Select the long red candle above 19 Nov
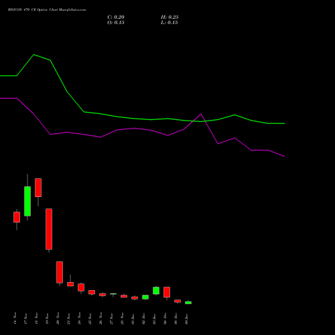 point(49,229)
